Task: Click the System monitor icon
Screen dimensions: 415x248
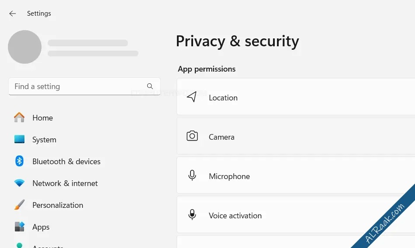Action: pos(19,139)
